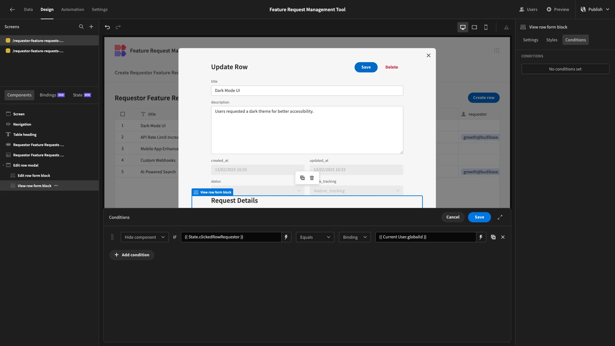This screenshot has width=615, height=346.
Task: Open binding drawer for Current User.globalId field
Action: 481,237
